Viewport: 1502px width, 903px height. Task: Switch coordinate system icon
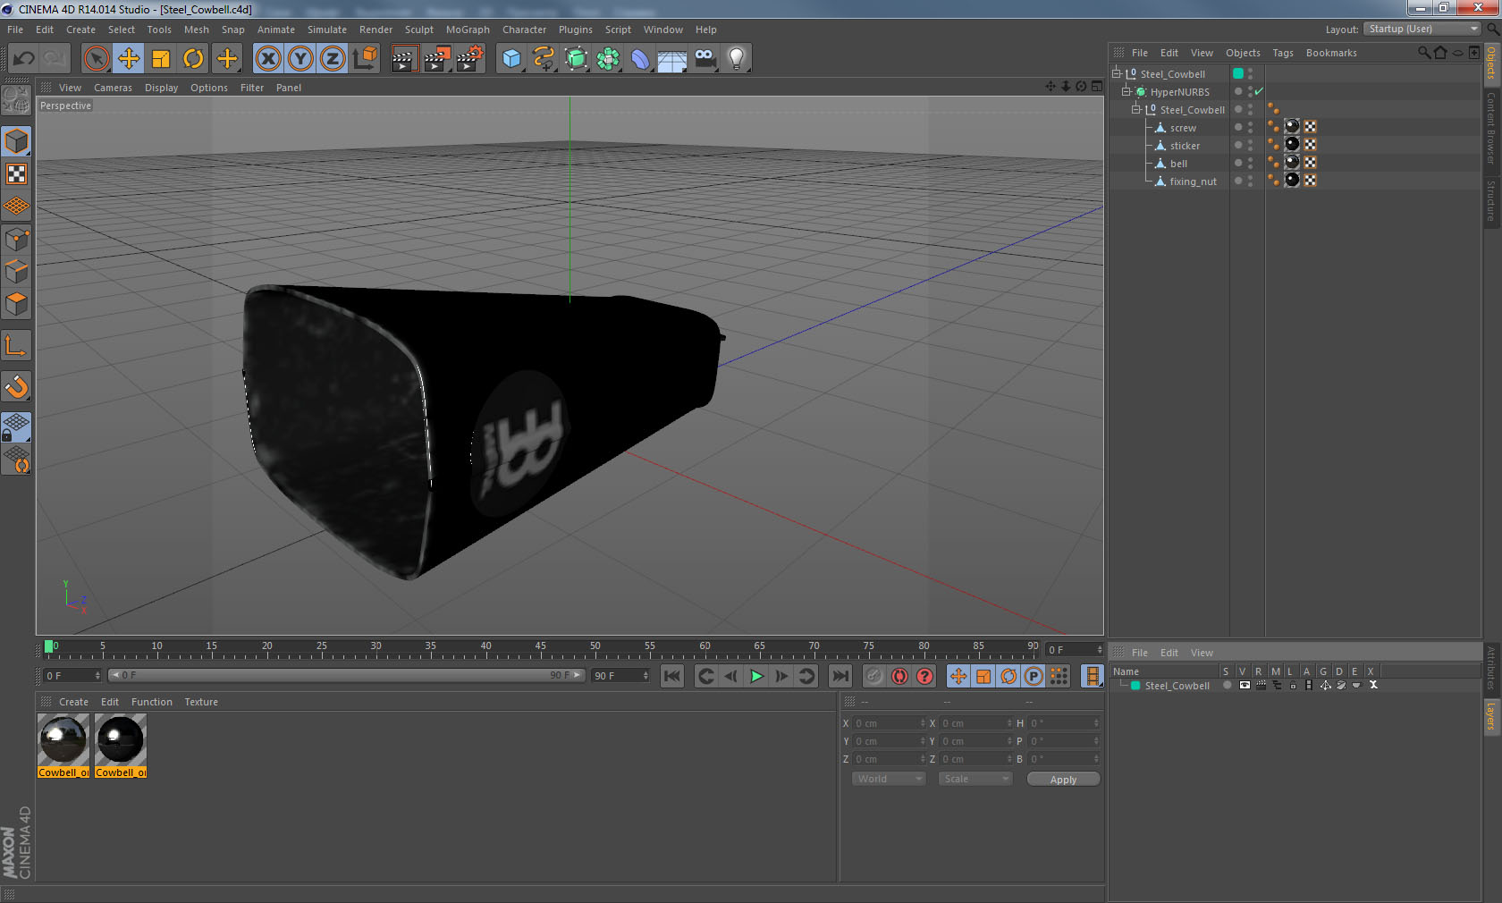click(x=365, y=59)
